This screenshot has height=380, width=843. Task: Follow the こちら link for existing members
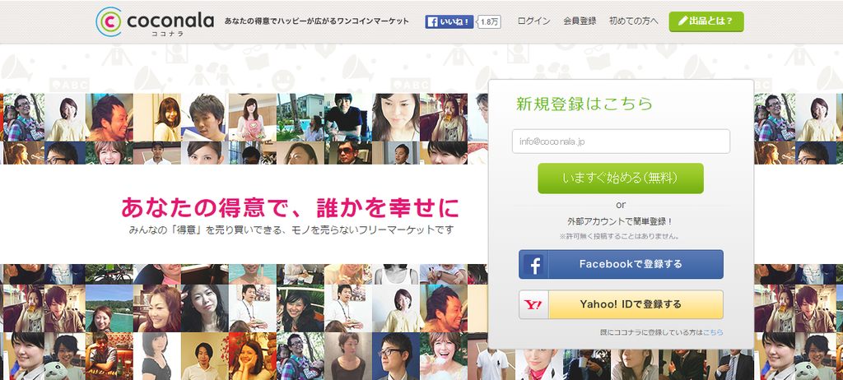(x=713, y=332)
